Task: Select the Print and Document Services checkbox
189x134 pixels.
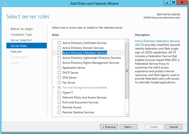Action: [59, 102]
